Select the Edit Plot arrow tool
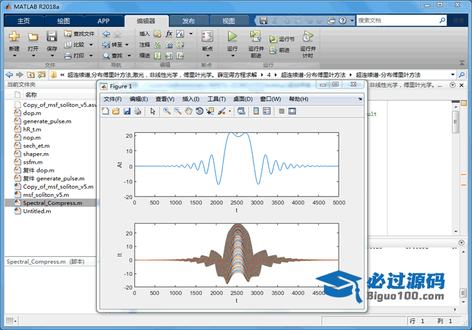Image resolution: width=472 pixels, height=330 pixels. pos(152,112)
